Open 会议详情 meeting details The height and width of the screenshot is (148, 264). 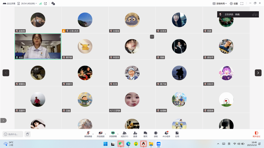[x=11, y=4]
